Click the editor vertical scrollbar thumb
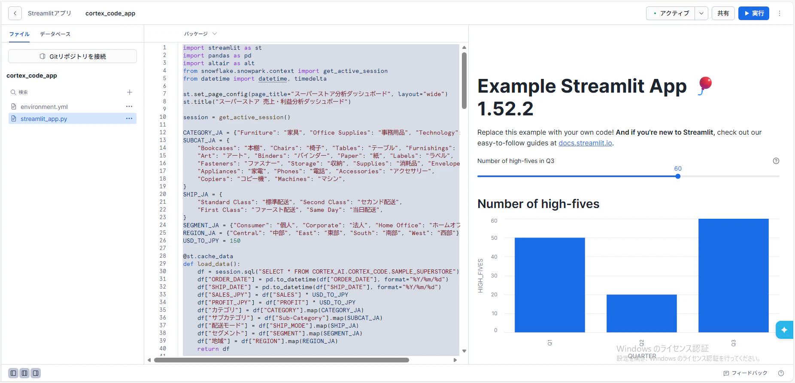 pyautogui.click(x=464, y=81)
